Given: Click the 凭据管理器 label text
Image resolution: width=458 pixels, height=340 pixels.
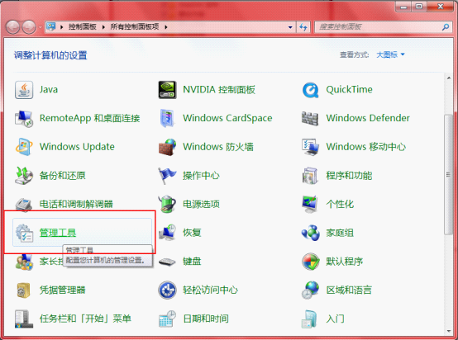Looking at the screenshot, I should pos(63,290).
